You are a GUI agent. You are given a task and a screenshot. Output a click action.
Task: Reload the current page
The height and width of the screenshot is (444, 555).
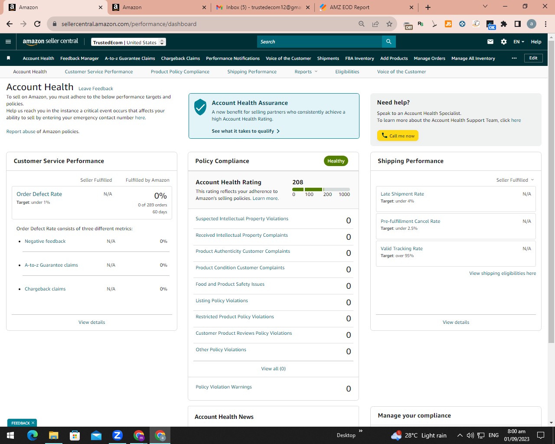pos(37,24)
